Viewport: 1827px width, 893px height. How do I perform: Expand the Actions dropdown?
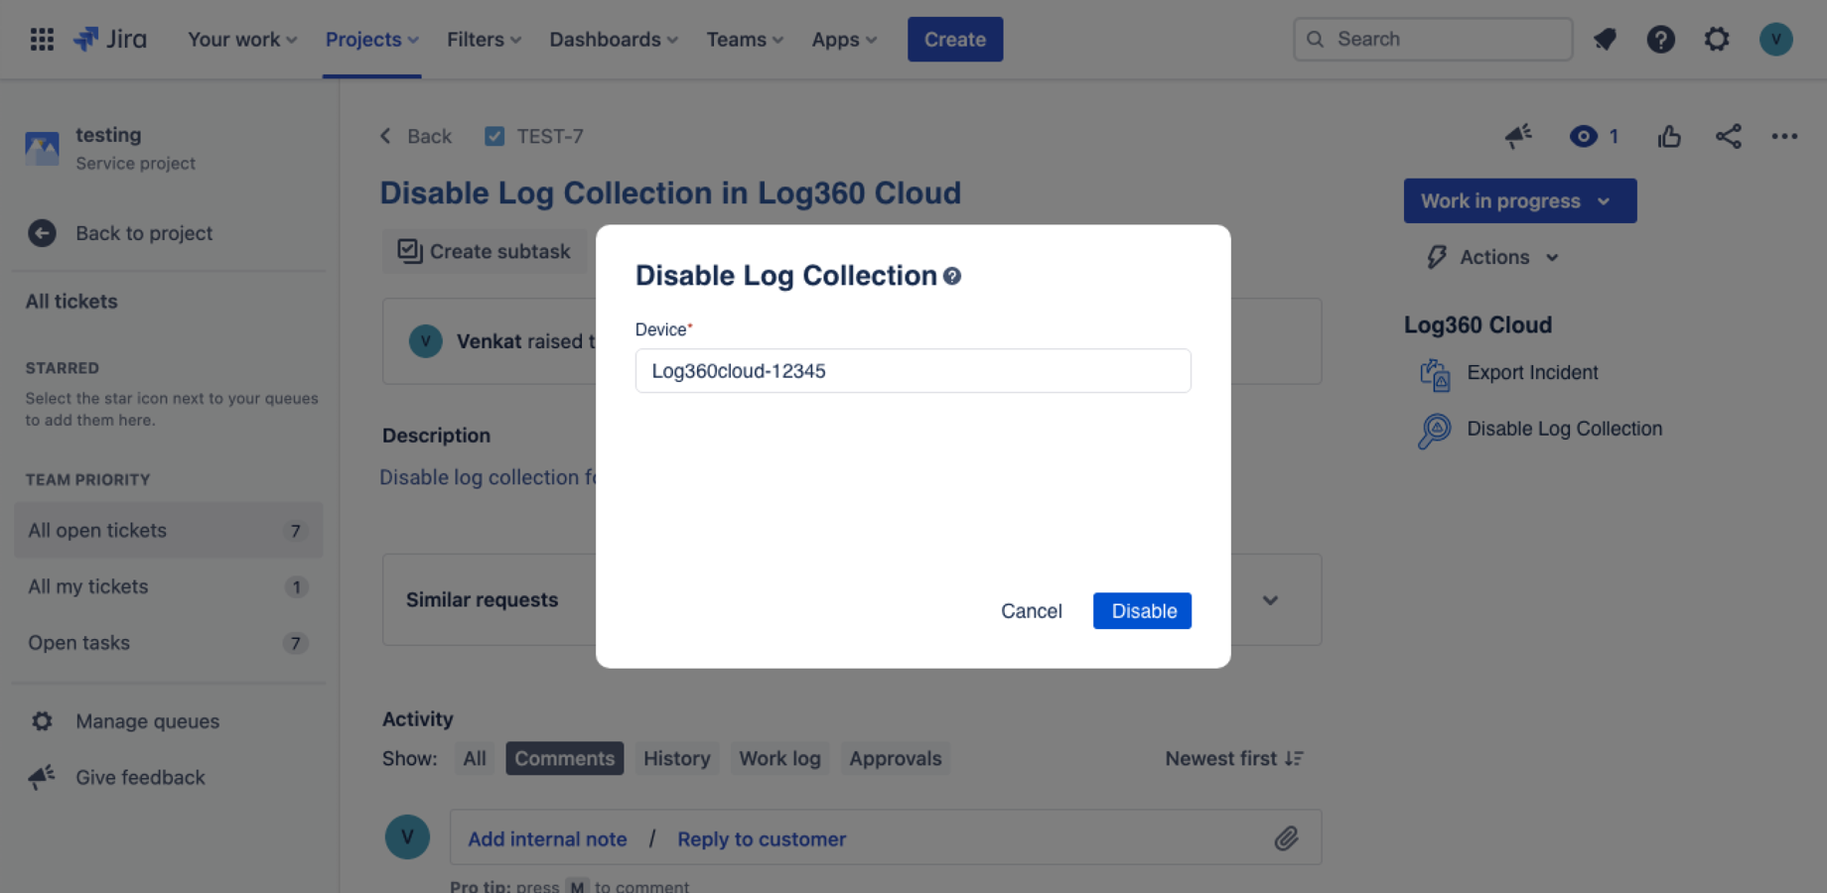pyautogui.click(x=1494, y=257)
